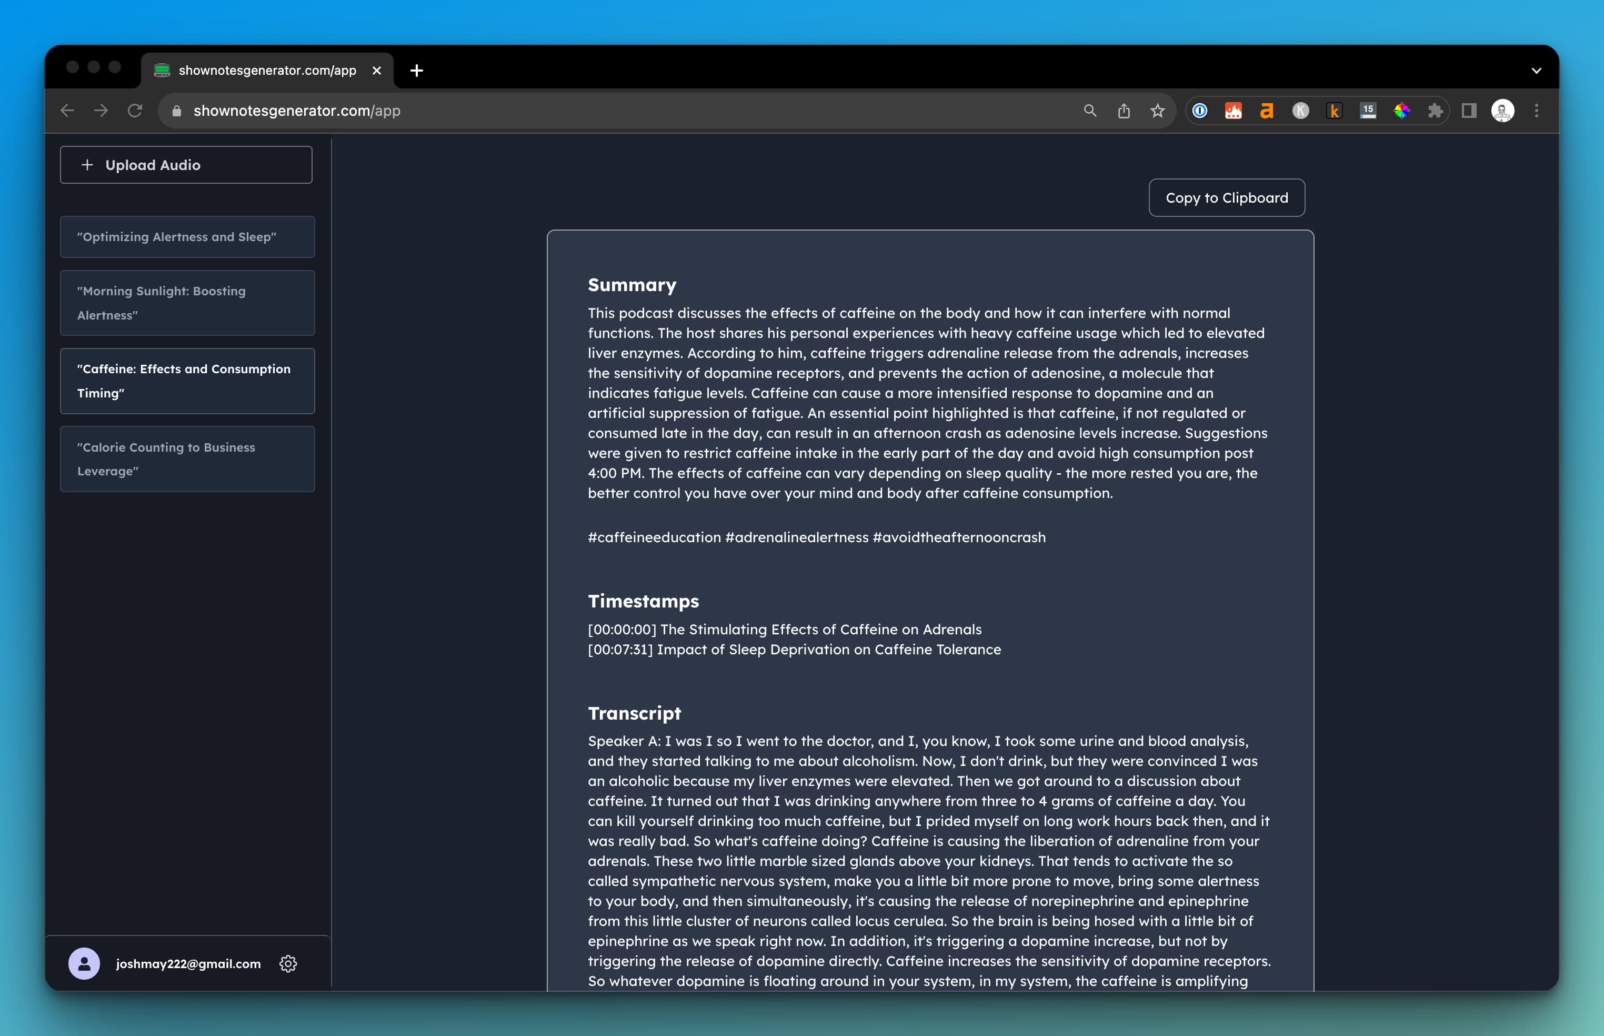Open "Optimizing Alertness and Sleep" episode
The height and width of the screenshot is (1036, 1604).
188,237
